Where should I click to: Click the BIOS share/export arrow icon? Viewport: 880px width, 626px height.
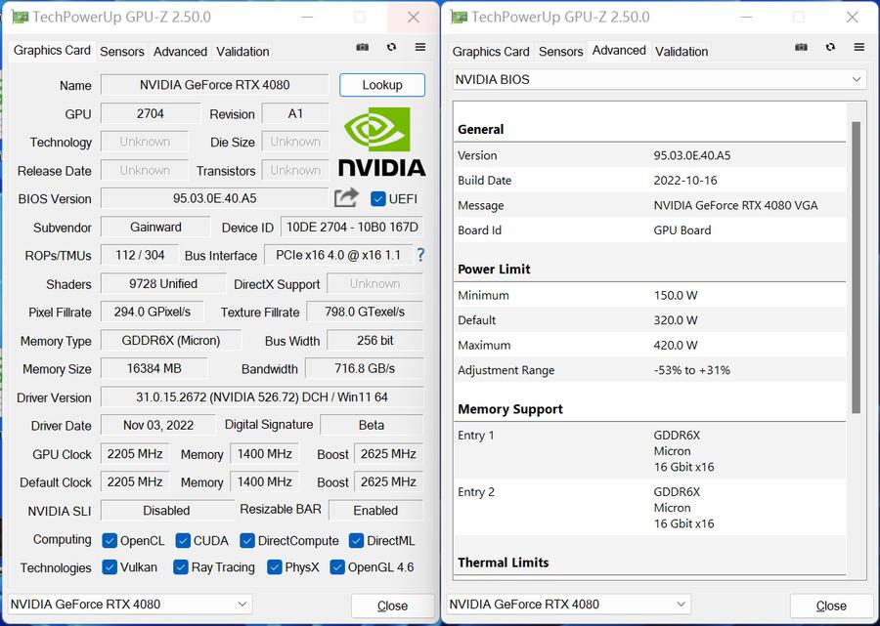click(x=346, y=198)
